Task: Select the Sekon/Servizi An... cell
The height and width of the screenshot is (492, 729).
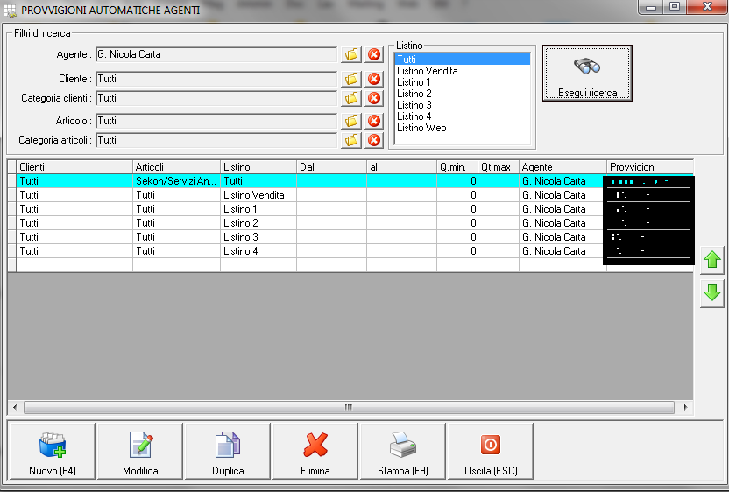Action: 176,181
